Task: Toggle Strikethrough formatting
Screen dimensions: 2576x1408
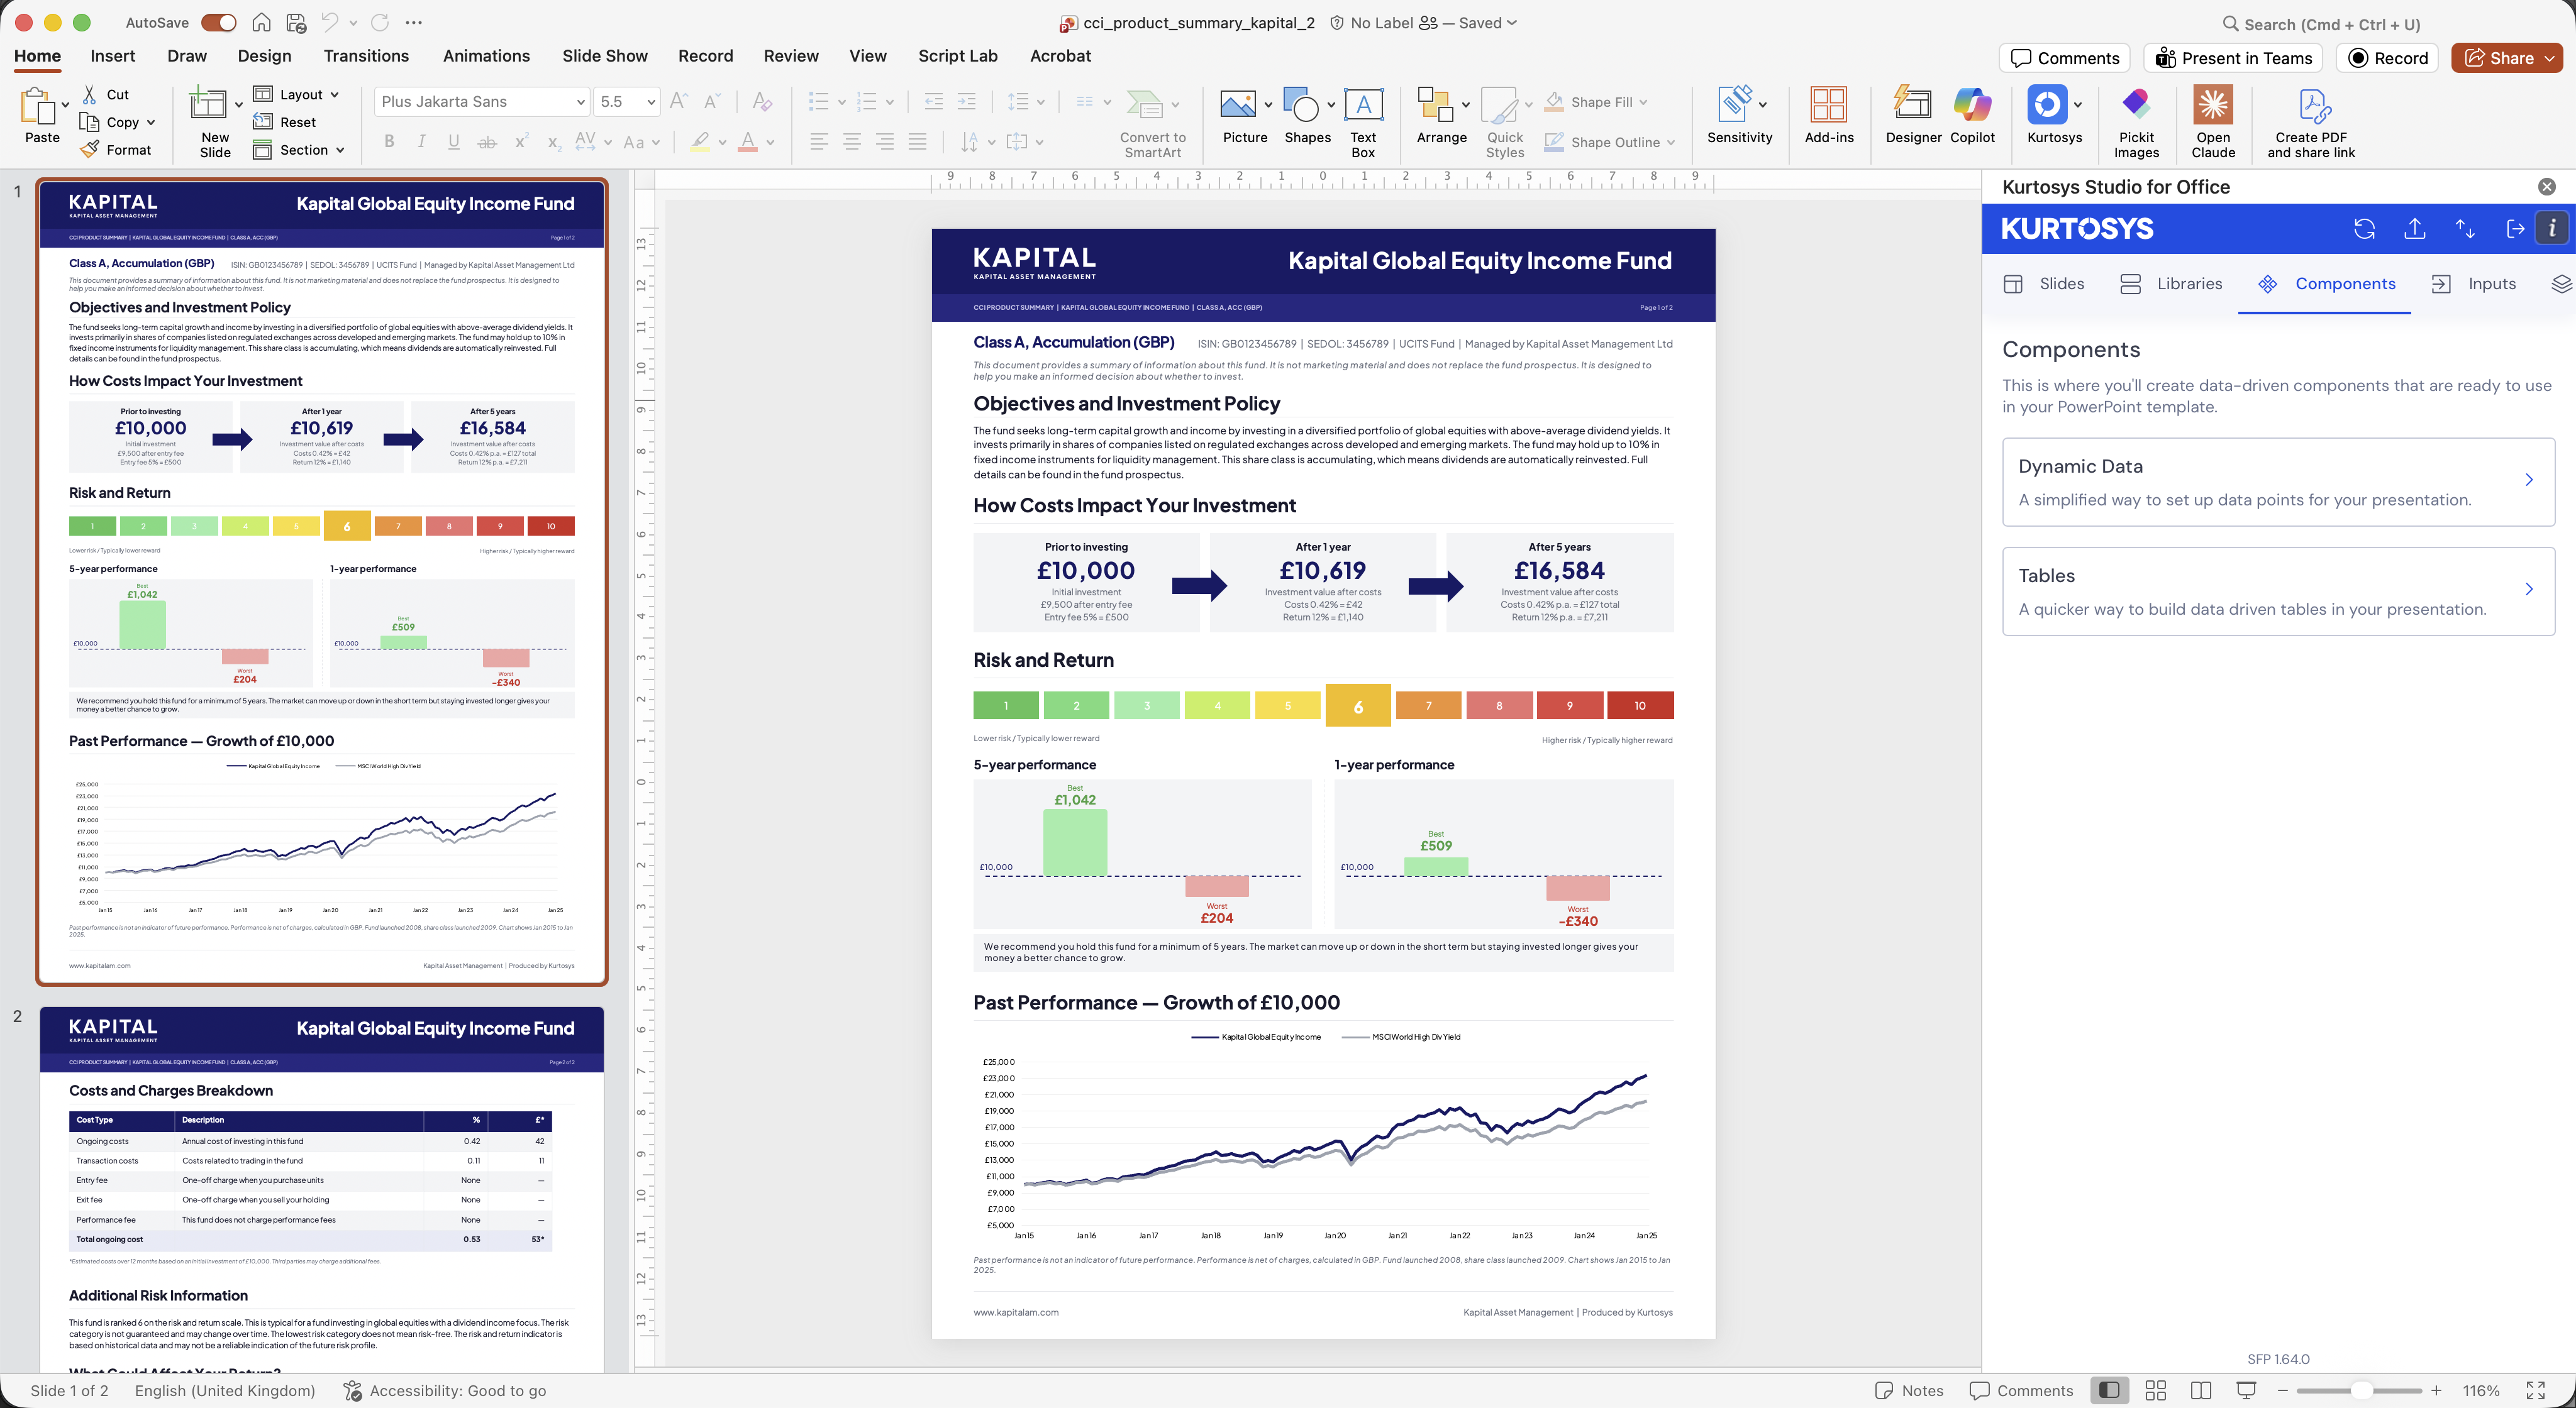Action: point(487,142)
